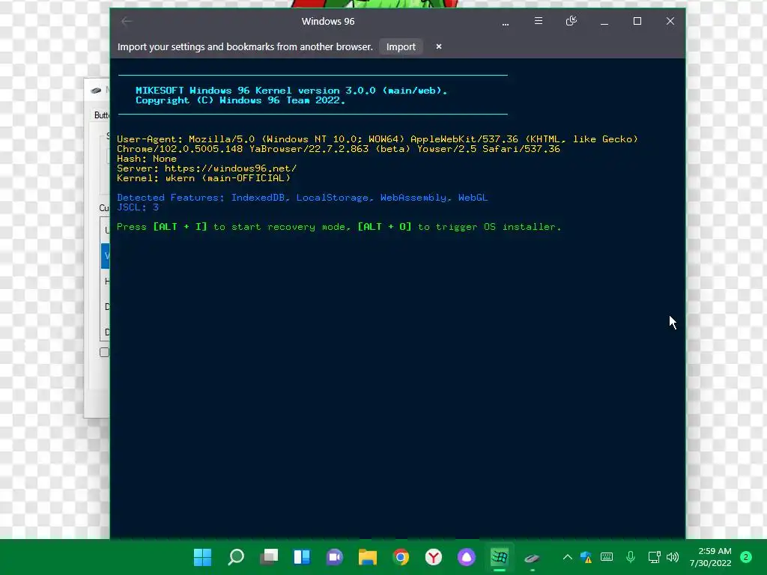The width and height of the screenshot is (767, 575).
Task: Dismiss the import settings notification bar
Action: tap(439, 46)
